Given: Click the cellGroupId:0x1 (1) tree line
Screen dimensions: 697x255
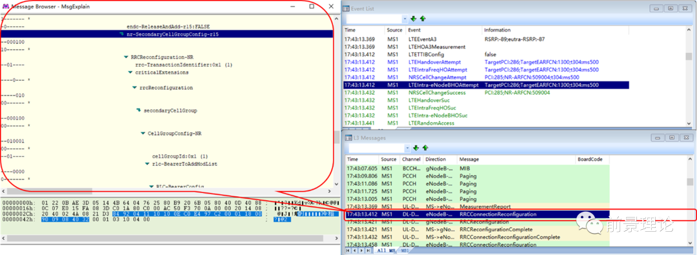Looking at the screenshot, I should coord(180,156).
